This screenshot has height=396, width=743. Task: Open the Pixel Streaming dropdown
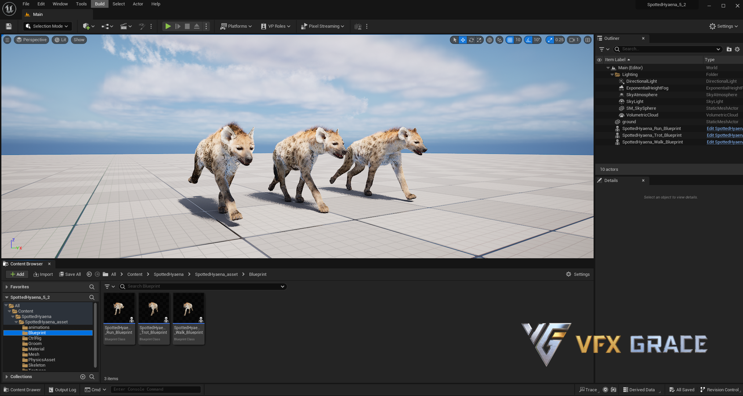[323, 26]
